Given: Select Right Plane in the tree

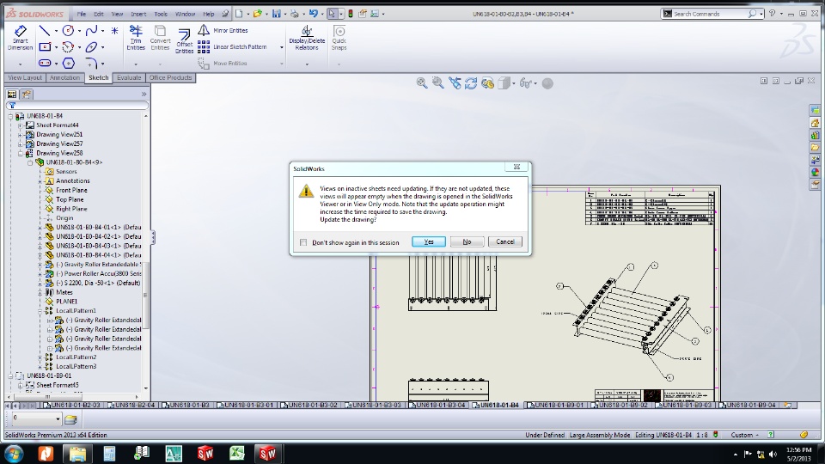Looking at the screenshot, I should 71,209.
